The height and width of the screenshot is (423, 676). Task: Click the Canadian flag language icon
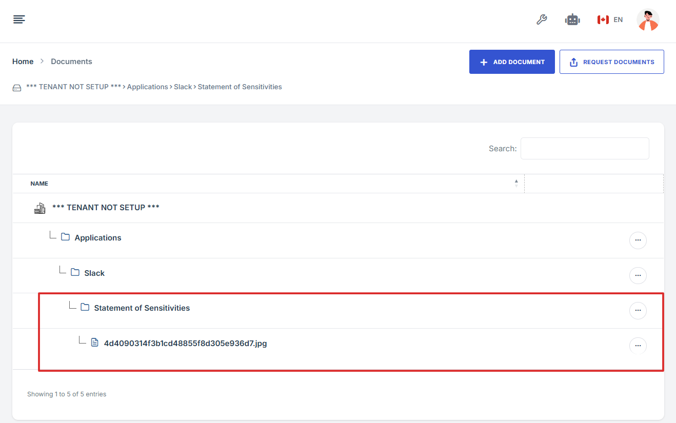(603, 19)
